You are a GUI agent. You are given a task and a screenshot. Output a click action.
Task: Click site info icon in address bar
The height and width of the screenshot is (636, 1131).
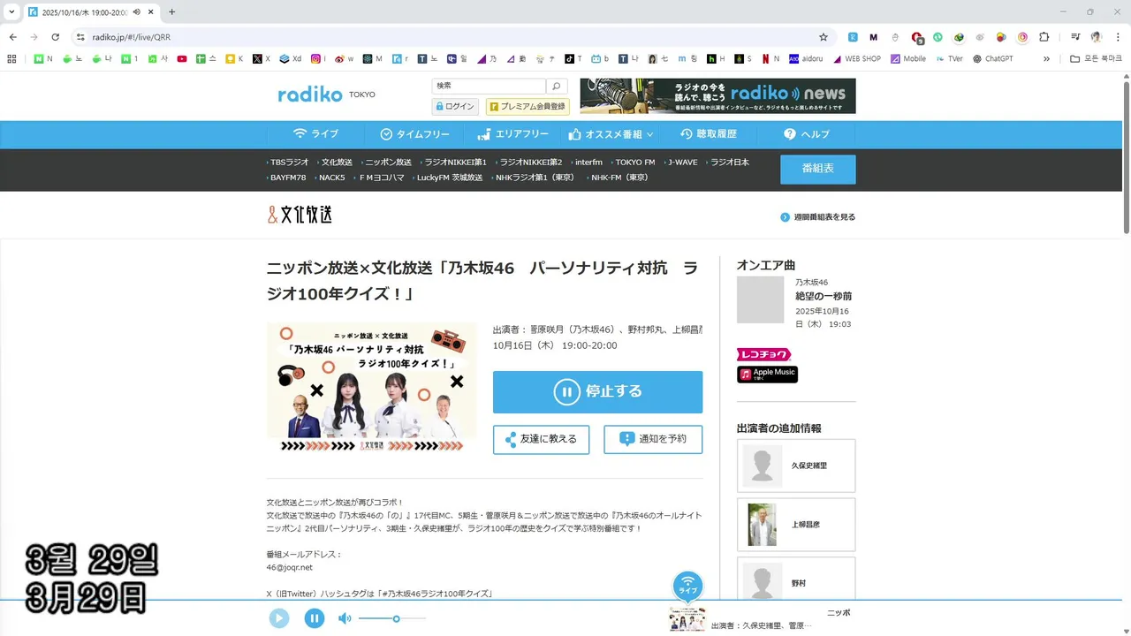coord(80,37)
